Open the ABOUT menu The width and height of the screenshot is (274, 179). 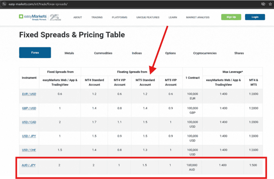77,17
